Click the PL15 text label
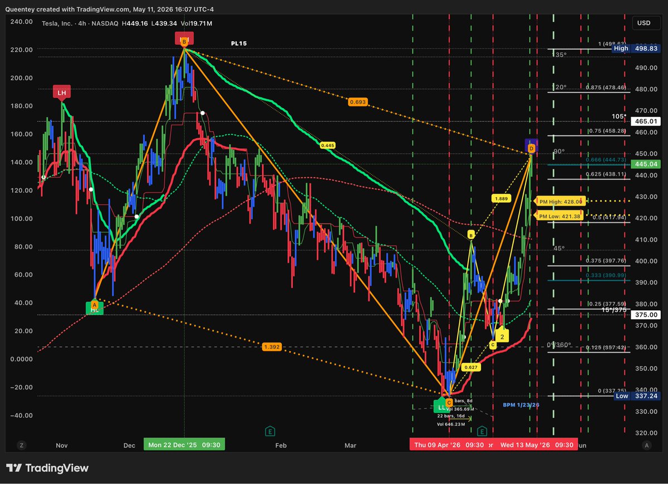Screen dimensions: 668x484 (x=240, y=43)
